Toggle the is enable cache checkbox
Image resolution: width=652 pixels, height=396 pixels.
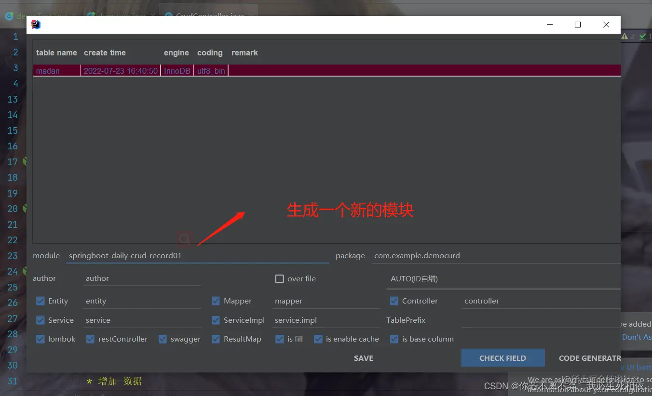click(318, 339)
